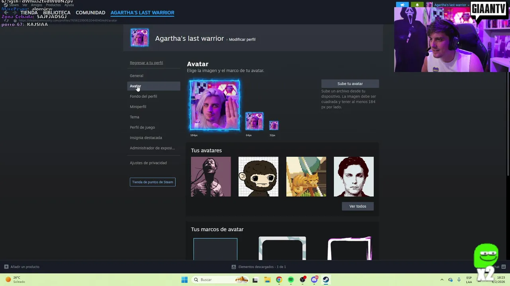Open Task View in the taskbar
The width and height of the screenshot is (510, 286).
(255, 280)
